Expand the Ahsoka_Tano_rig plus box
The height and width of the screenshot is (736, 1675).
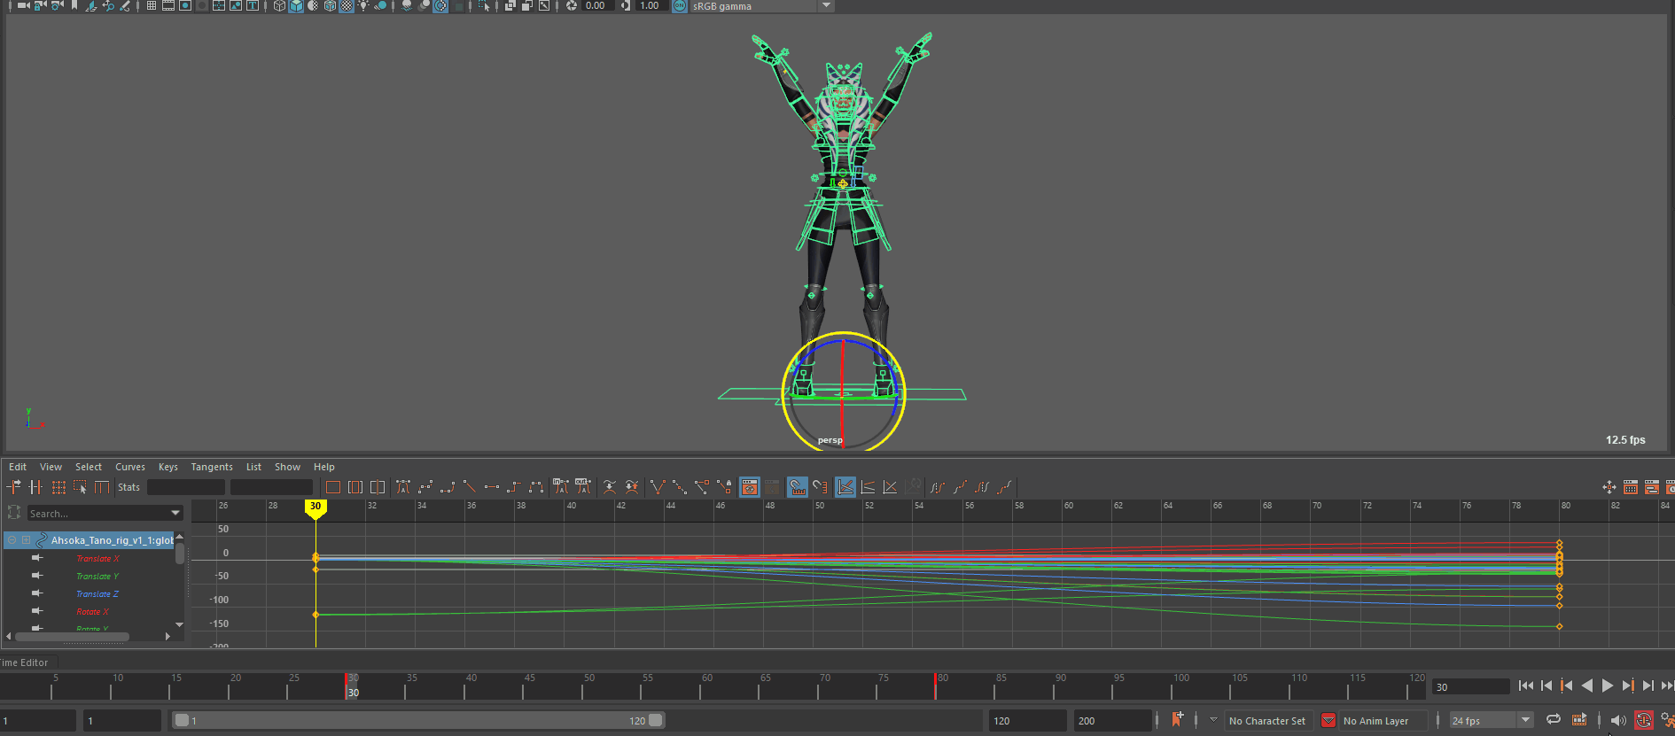(x=27, y=539)
